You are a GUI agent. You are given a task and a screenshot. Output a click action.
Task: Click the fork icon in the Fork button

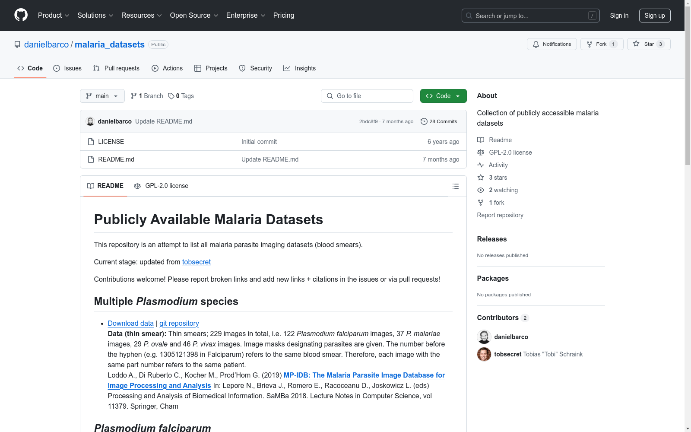pos(590,44)
